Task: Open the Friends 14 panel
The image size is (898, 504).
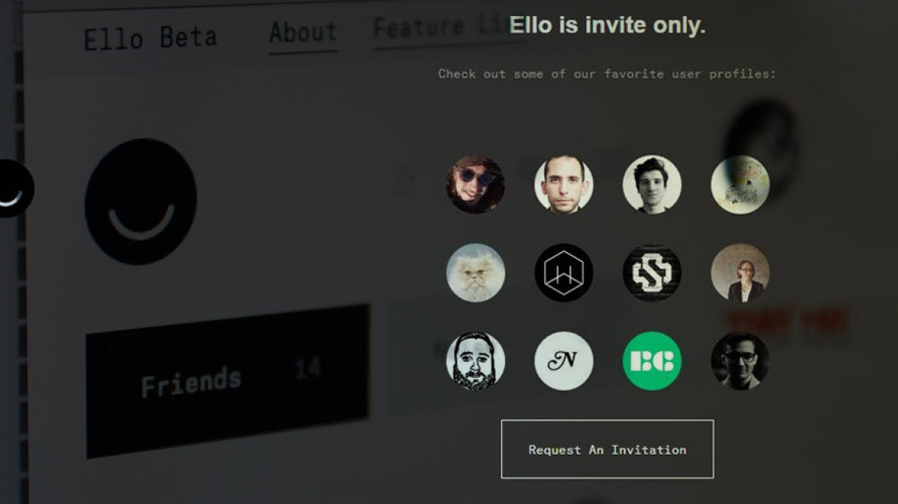Action: click(x=228, y=381)
